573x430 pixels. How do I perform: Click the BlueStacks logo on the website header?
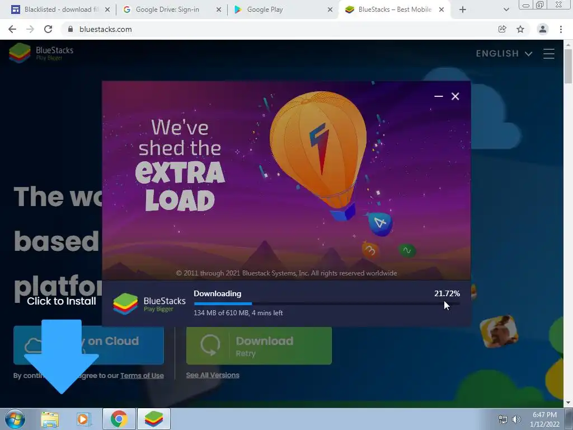tap(41, 53)
